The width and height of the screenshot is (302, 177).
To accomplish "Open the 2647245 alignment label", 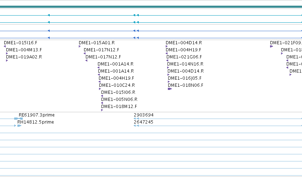I will [x=143, y=122].
